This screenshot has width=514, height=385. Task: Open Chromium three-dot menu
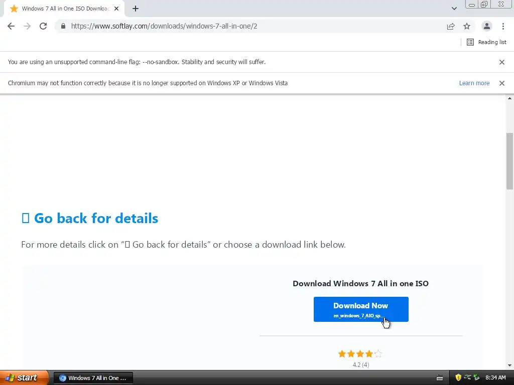click(503, 26)
